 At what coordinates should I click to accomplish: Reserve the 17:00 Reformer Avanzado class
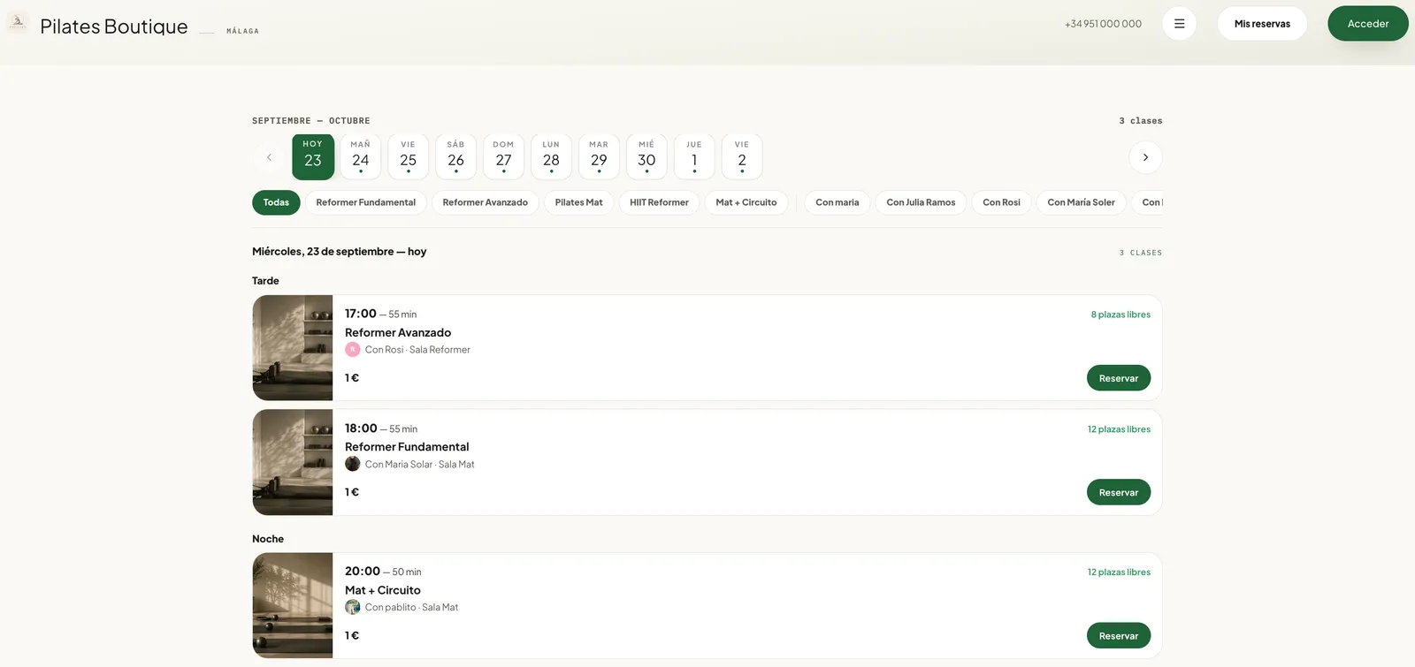tap(1119, 378)
